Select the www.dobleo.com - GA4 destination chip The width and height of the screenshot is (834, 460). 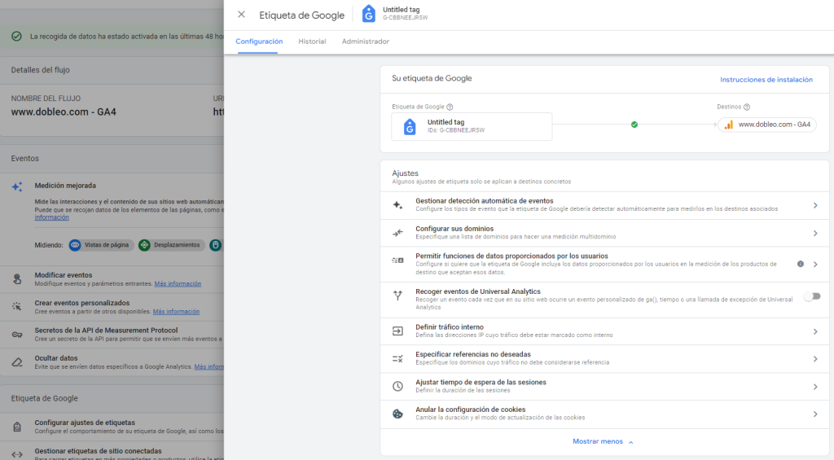766,125
